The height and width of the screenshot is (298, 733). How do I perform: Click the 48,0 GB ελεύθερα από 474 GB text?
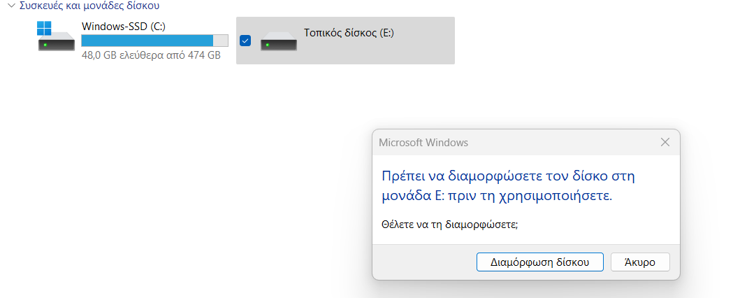tap(151, 55)
